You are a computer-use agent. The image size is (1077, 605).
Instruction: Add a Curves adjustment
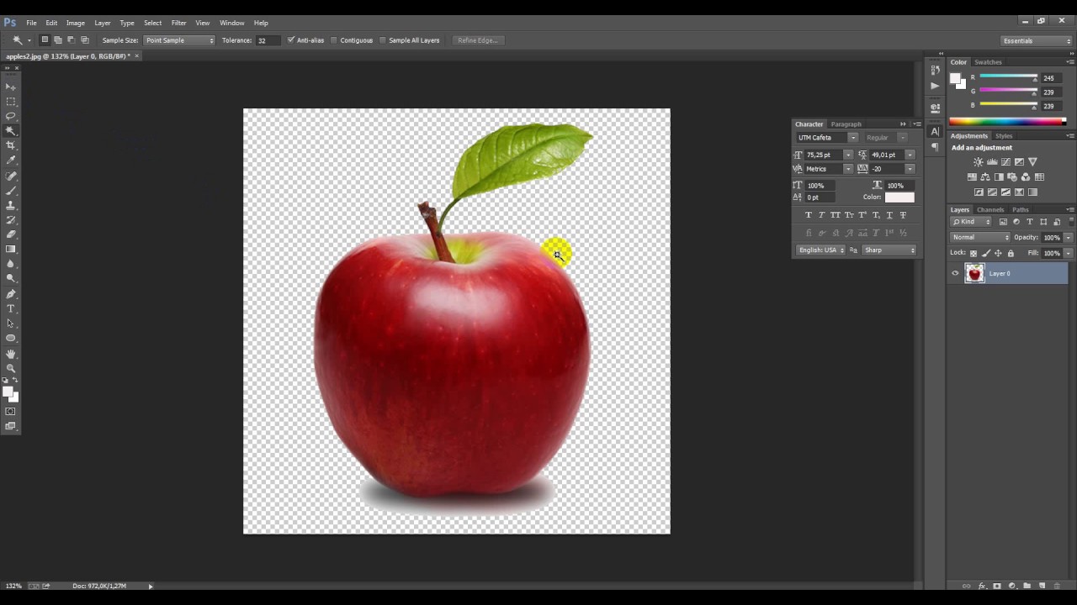coord(1005,162)
